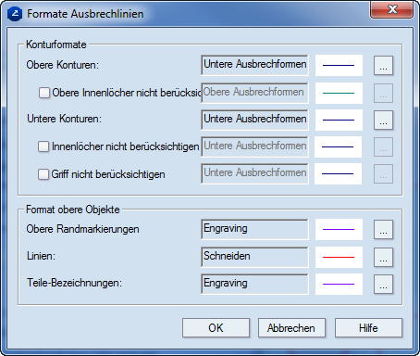Click the red line swatch for Linien
Image resolution: width=420 pixels, height=356 pixels.
click(x=339, y=257)
